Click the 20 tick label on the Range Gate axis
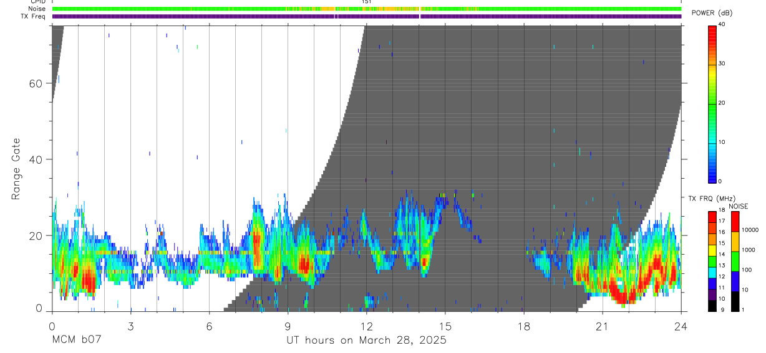Image resolution: width=766 pixels, height=353 pixels. [x=36, y=235]
